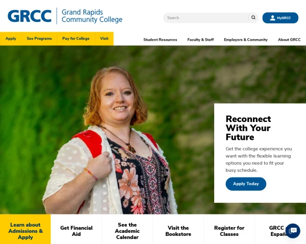Expand the Employers & Community menu
Image resolution: width=306 pixels, height=244 pixels.
(246, 40)
